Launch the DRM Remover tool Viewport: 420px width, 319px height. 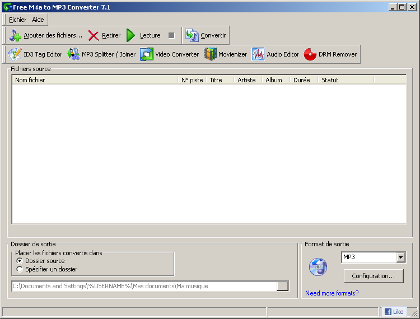click(330, 54)
